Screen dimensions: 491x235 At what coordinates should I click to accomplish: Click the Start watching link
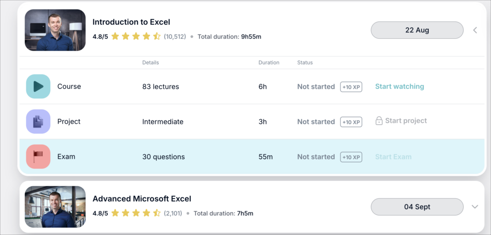pyautogui.click(x=399, y=86)
